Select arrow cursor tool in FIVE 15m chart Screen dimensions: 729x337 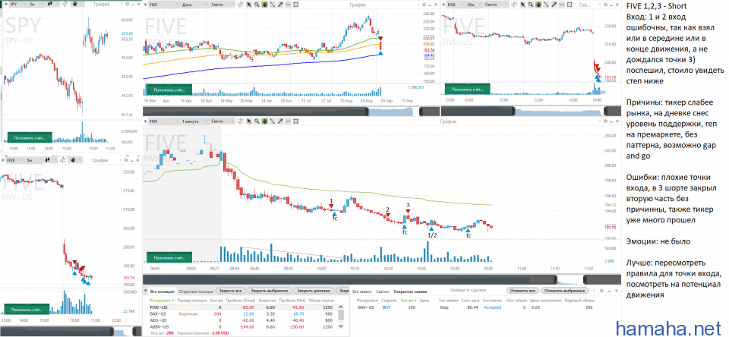522,5
